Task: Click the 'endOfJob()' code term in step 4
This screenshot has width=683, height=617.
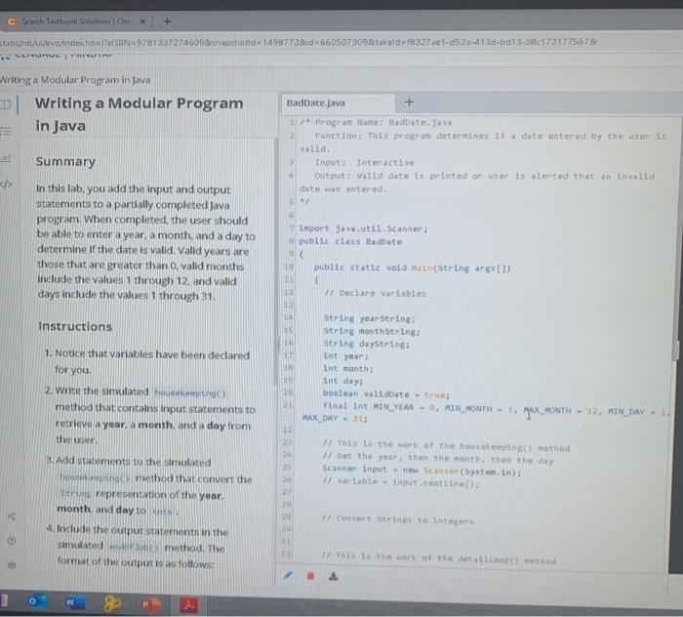Action: [x=134, y=547]
